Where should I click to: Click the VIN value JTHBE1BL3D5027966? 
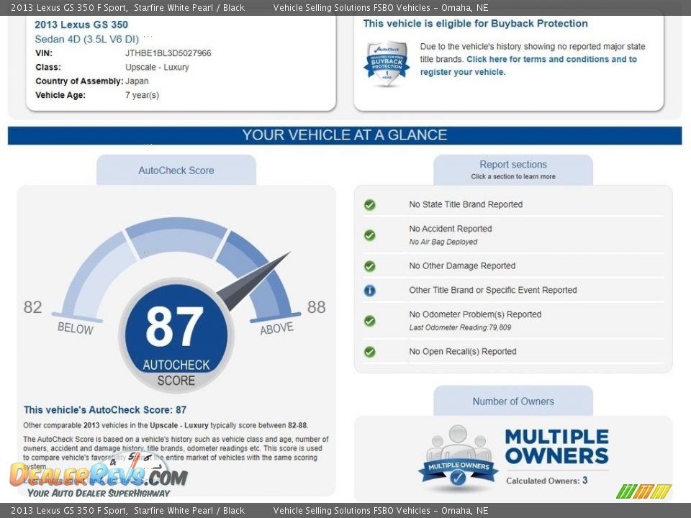(x=168, y=53)
